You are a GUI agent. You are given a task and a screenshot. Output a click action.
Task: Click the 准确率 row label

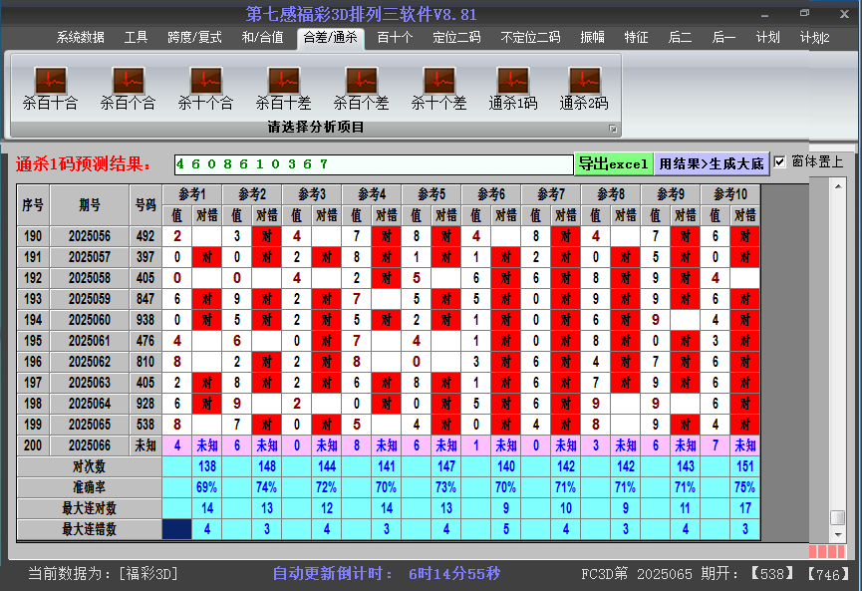click(89, 487)
